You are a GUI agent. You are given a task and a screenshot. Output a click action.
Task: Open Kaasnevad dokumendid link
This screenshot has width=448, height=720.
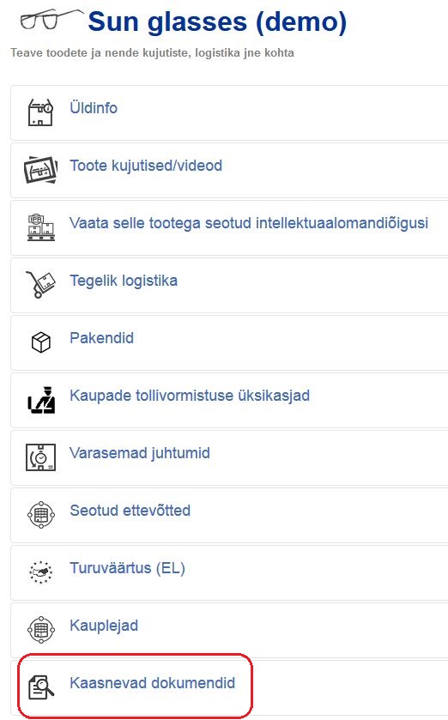coord(153,683)
